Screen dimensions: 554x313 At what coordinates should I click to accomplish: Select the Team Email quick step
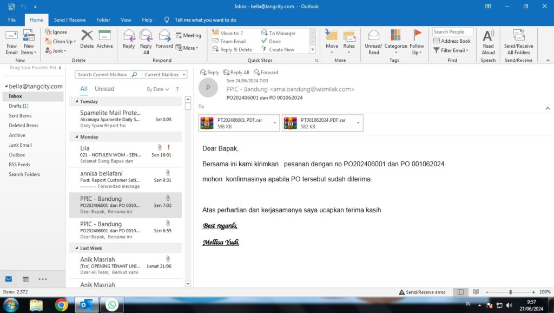[229, 41]
